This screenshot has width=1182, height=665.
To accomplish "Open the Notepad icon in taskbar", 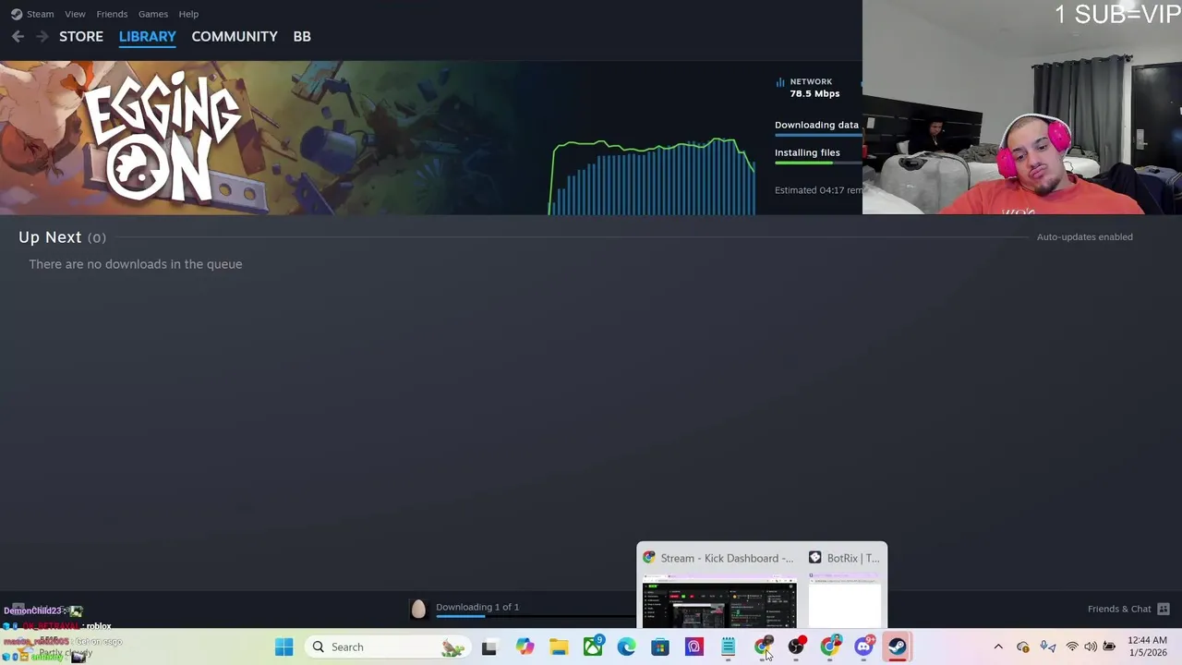I will coord(729,647).
